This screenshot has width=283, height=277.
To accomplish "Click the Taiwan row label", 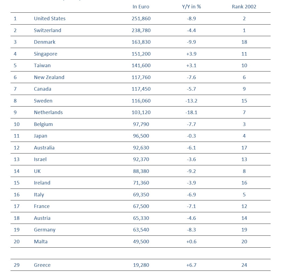I will (x=42, y=66).
